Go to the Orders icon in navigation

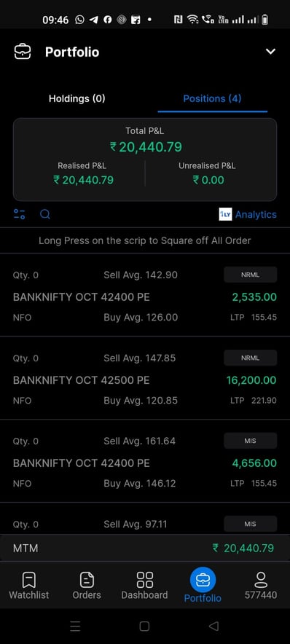(x=87, y=580)
